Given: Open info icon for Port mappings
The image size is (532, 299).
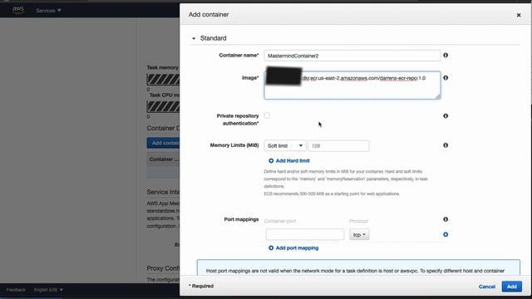Looking at the screenshot, I should click(446, 219).
